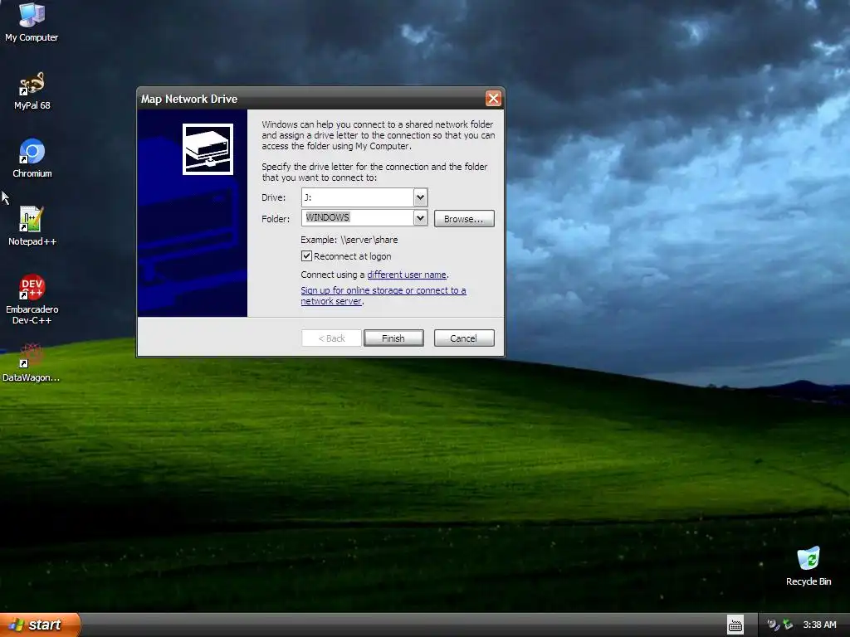Select the MyPal 68 desktop shortcut

coord(32,91)
